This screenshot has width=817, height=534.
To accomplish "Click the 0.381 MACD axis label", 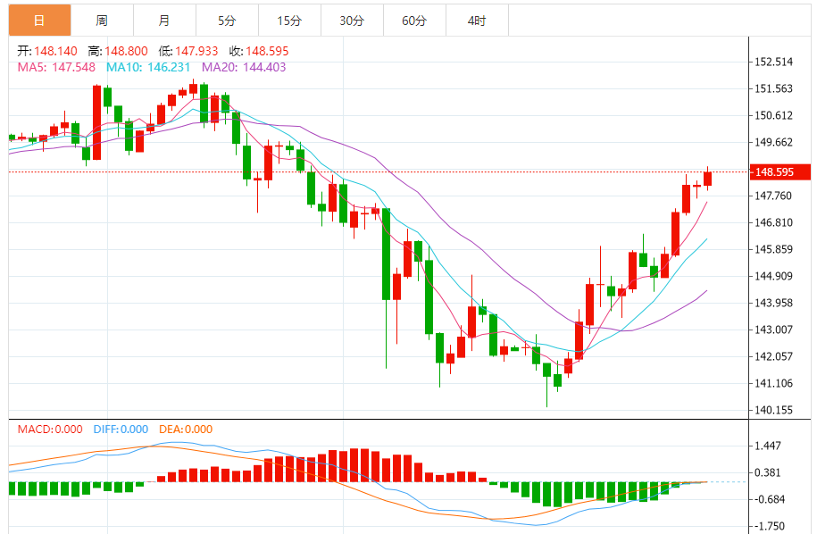I will [768, 472].
